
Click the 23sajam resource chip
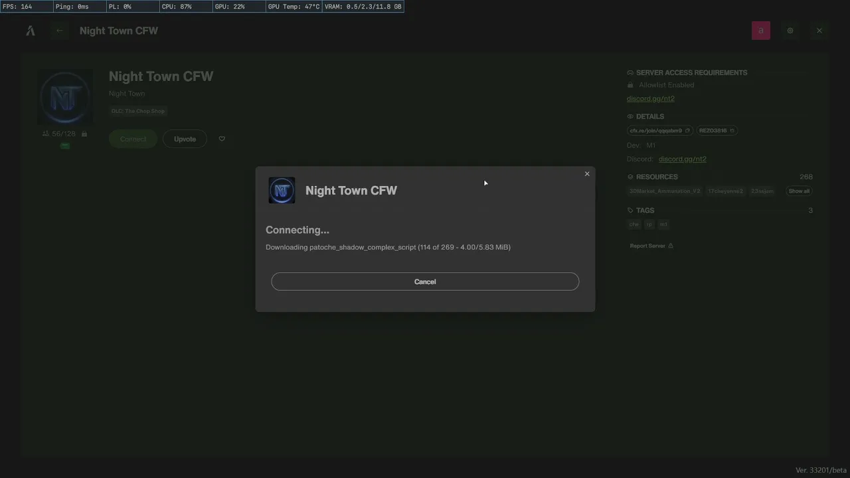(x=762, y=191)
